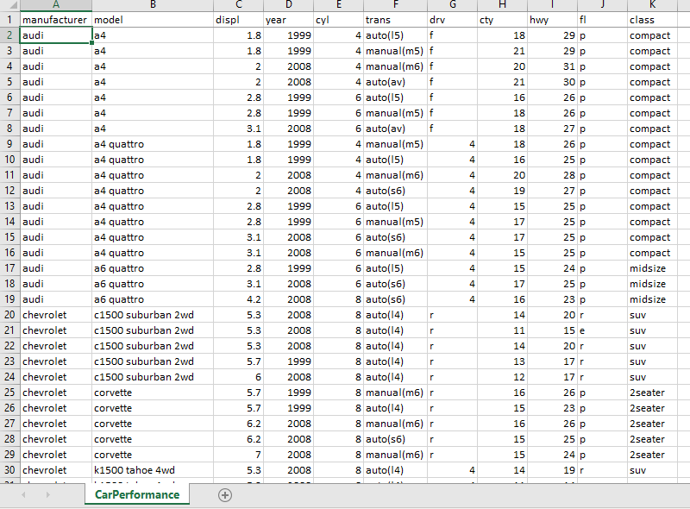Select column A by its header
The width and height of the screenshot is (690, 509).
pos(55,6)
